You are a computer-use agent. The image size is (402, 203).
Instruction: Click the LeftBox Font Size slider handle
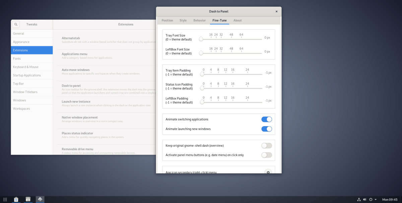click(x=201, y=53)
